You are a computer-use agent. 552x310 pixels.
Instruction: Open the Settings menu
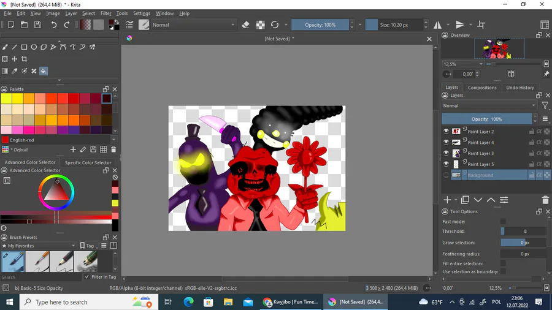[142, 13]
